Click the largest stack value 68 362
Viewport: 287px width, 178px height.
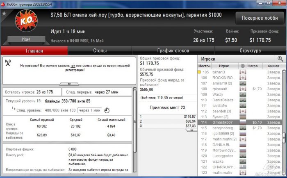42,126
